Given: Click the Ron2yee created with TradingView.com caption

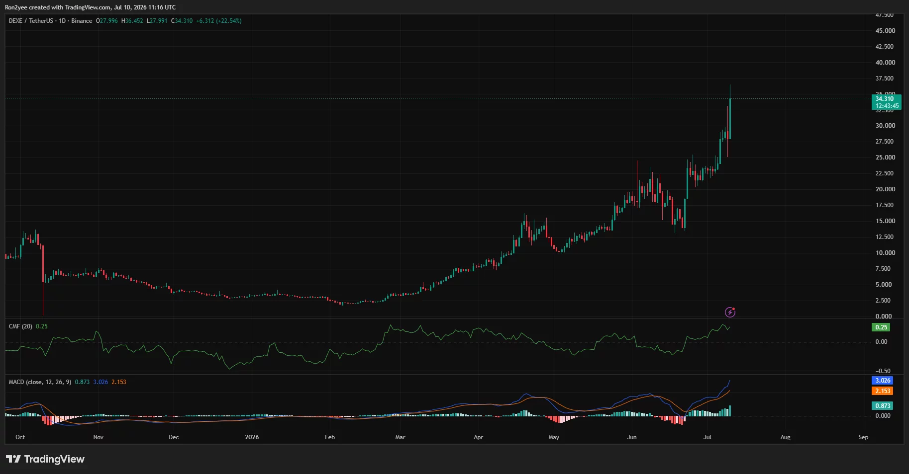Looking at the screenshot, I should coord(90,7).
